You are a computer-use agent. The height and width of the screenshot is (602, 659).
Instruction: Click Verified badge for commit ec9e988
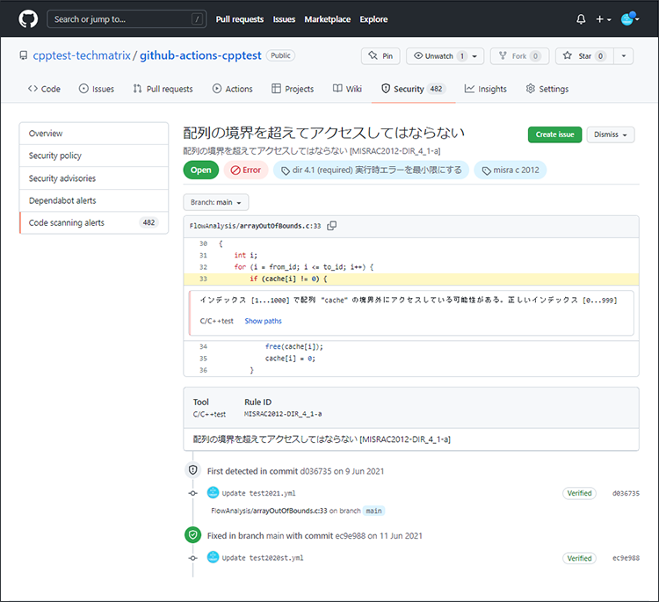(579, 558)
